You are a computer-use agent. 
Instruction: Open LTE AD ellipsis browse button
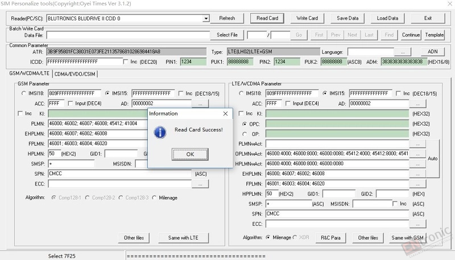tap(417, 104)
